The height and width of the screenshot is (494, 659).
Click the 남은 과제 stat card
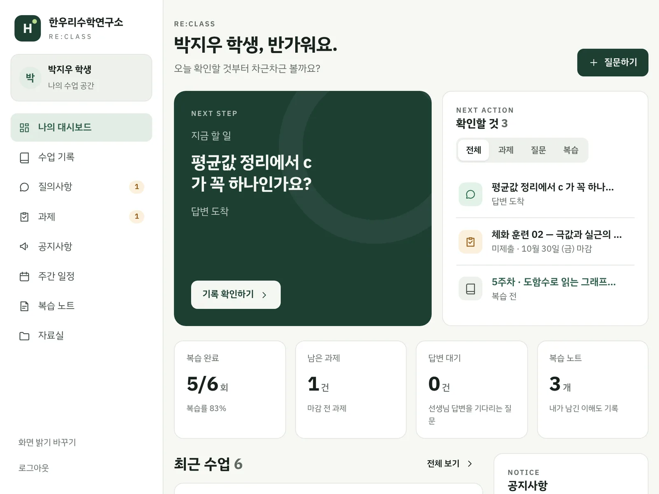351,389
